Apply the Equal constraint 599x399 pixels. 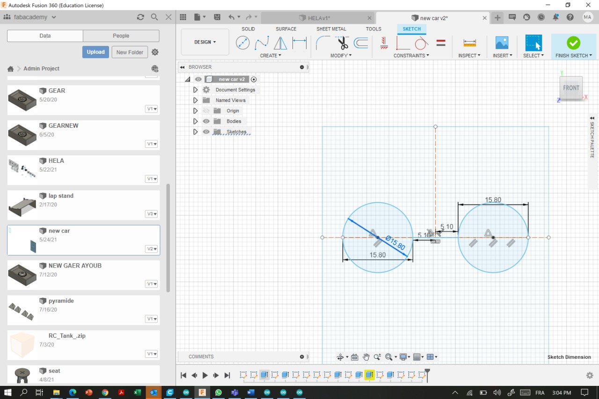point(440,43)
